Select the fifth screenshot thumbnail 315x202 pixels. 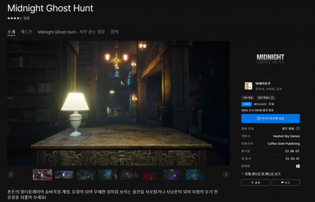pos(129,174)
